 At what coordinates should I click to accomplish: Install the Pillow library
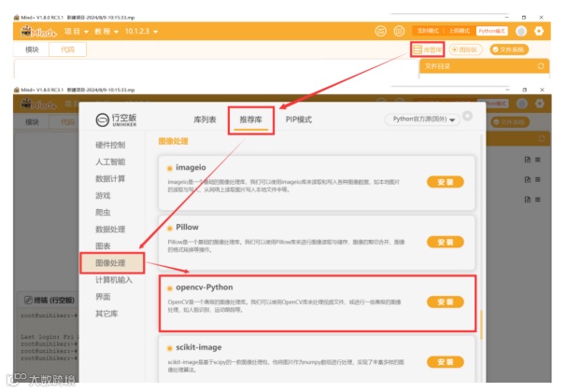446,242
